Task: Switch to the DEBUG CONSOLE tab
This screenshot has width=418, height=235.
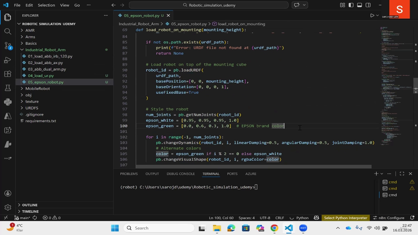Action: tap(181, 174)
